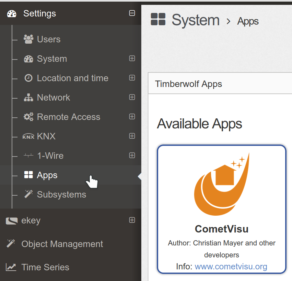Open Remote Access settings
This screenshot has width=292, height=281.
(x=68, y=117)
